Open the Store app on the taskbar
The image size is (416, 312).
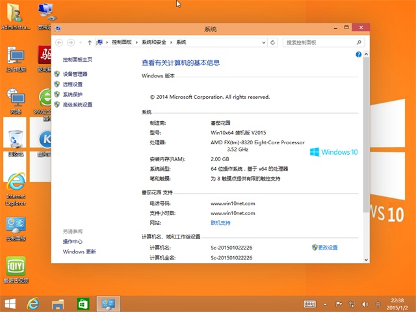click(x=83, y=304)
